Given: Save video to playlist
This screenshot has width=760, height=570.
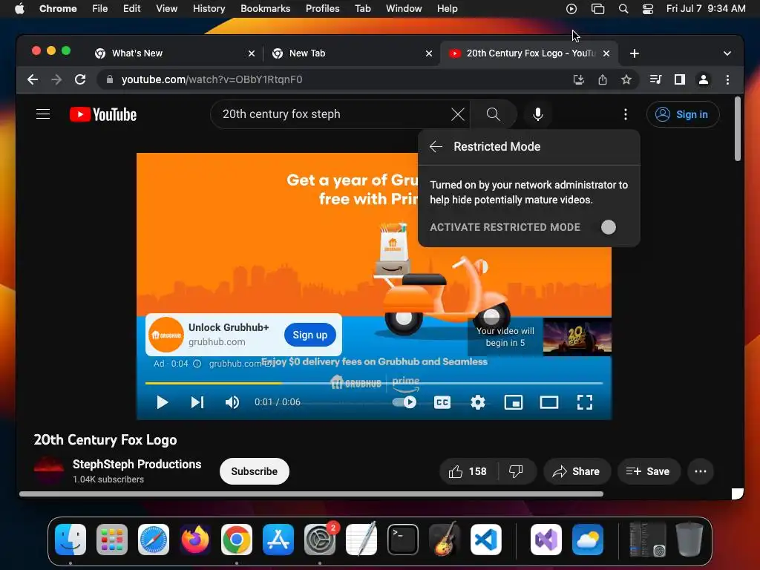Looking at the screenshot, I should [x=649, y=471].
